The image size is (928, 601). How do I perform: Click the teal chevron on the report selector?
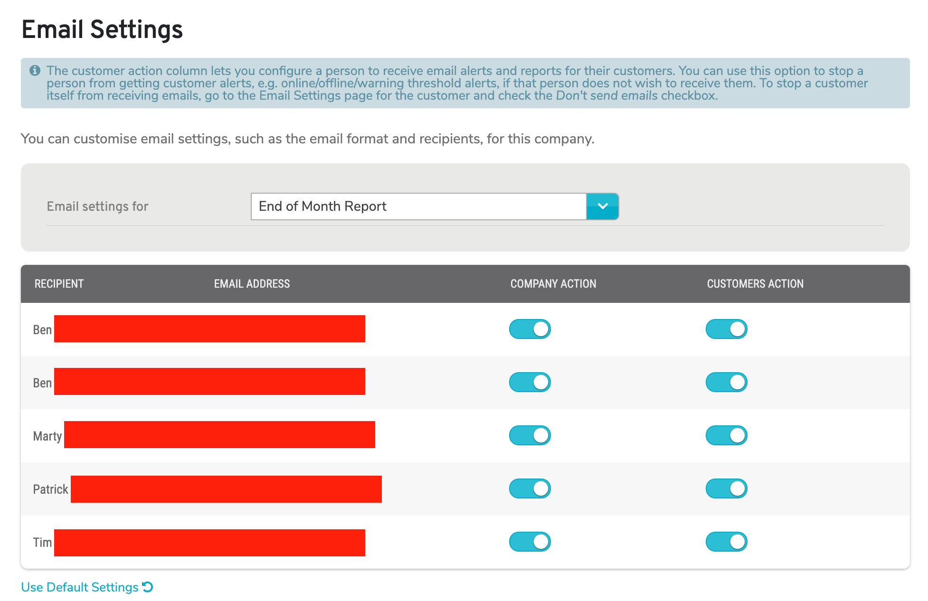[x=602, y=206]
